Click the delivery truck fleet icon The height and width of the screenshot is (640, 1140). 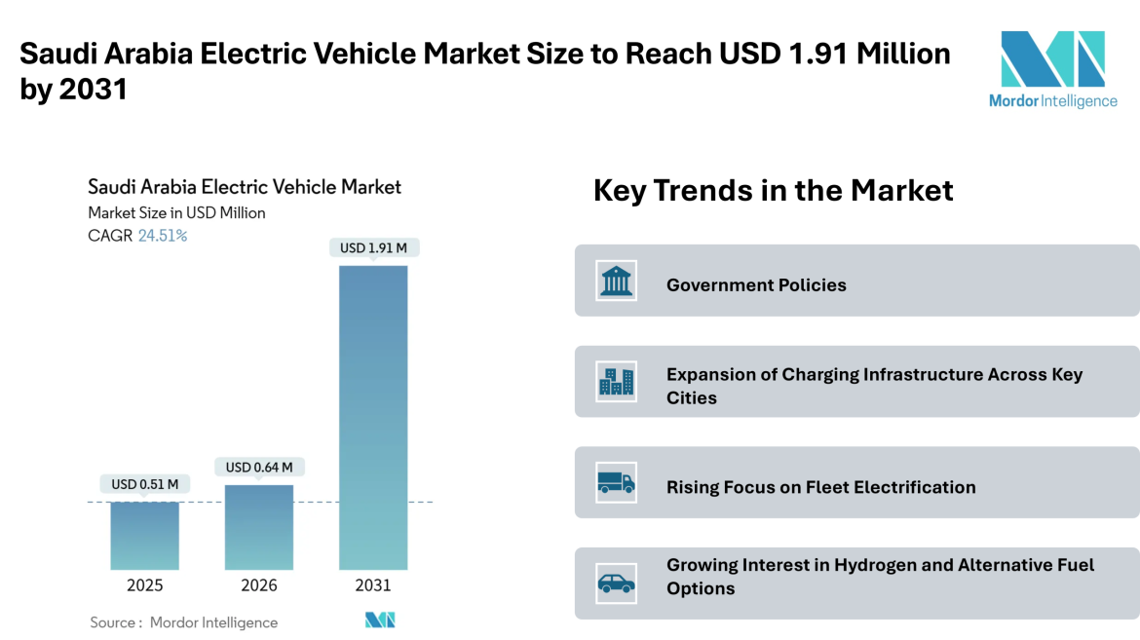616,483
